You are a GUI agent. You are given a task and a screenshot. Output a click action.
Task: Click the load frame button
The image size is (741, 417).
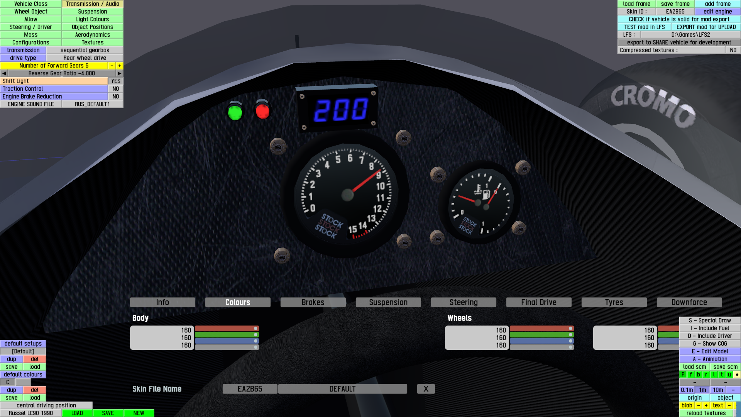click(637, 4)
